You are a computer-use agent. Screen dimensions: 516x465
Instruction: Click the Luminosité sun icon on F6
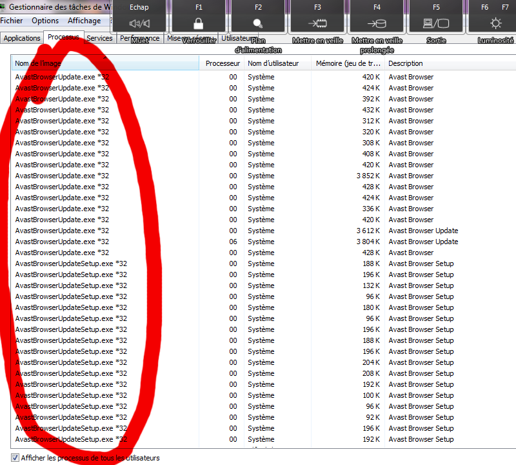click(x=495, y=23)
